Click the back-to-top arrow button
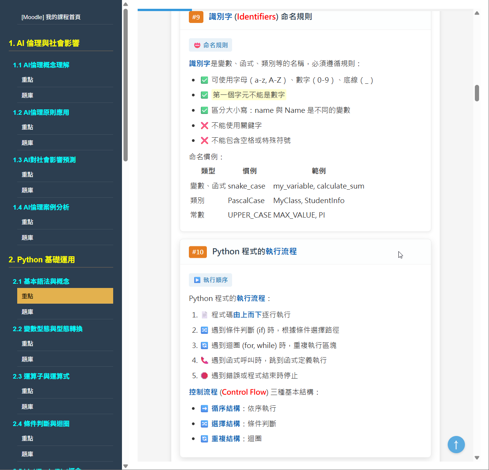Viewport: 489px width, 470px height. (456, 445)
